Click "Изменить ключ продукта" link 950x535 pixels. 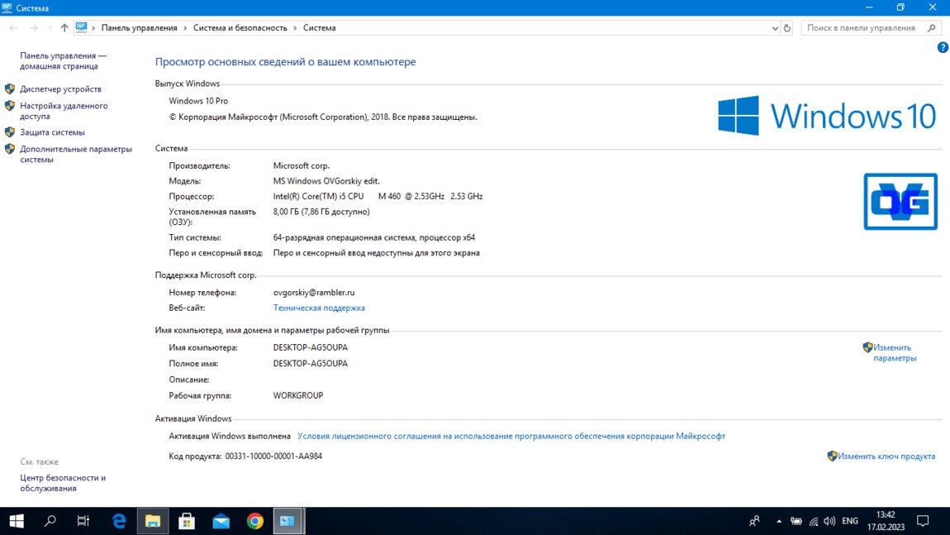pyautogui.click(x=886, y=456)
